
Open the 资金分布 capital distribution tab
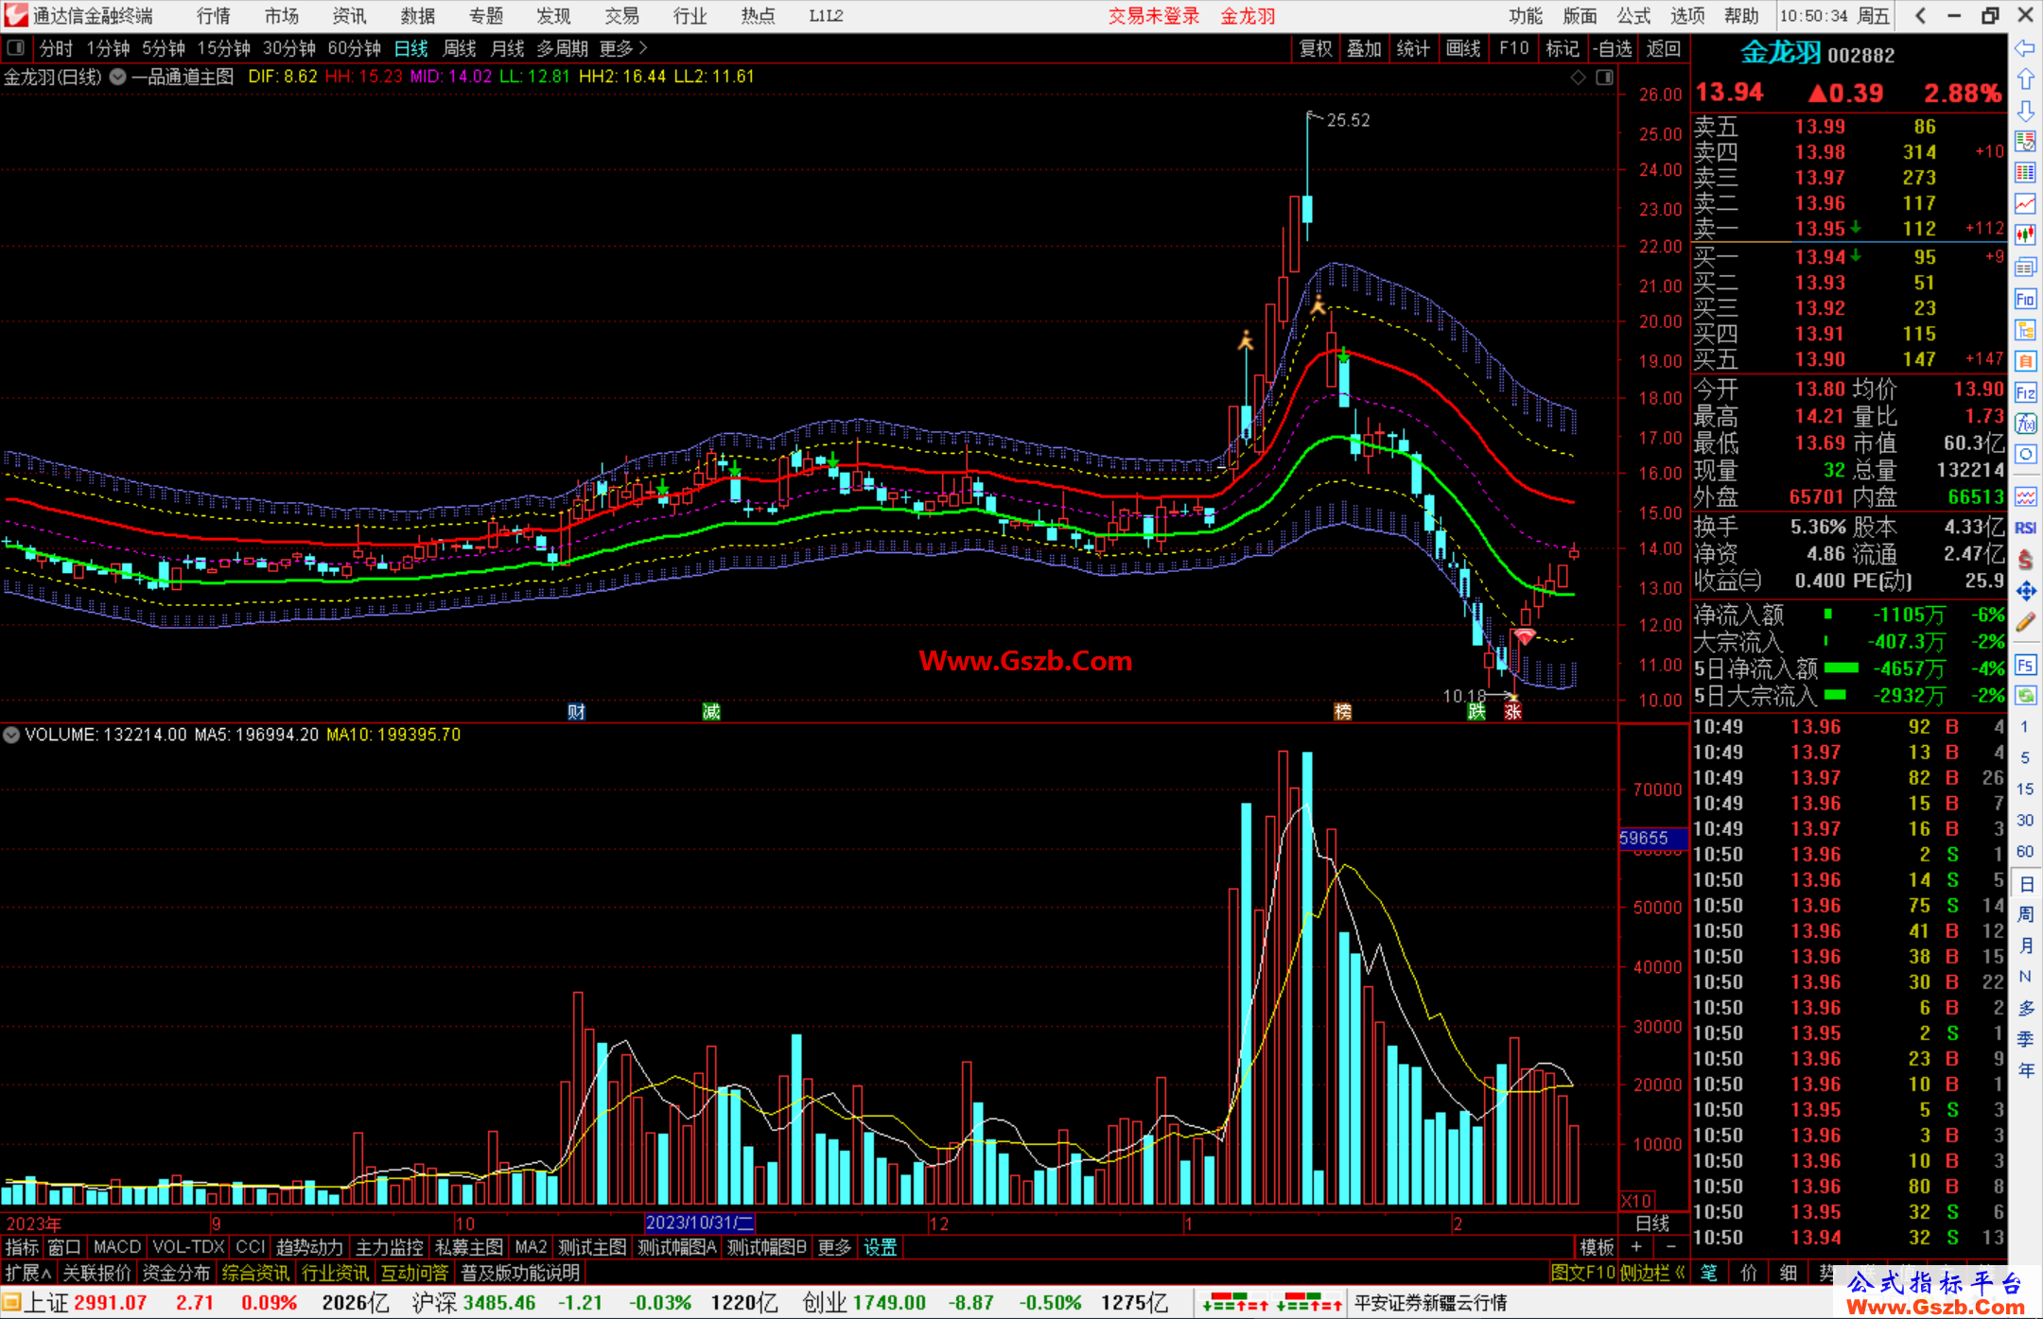(176, 1273)
